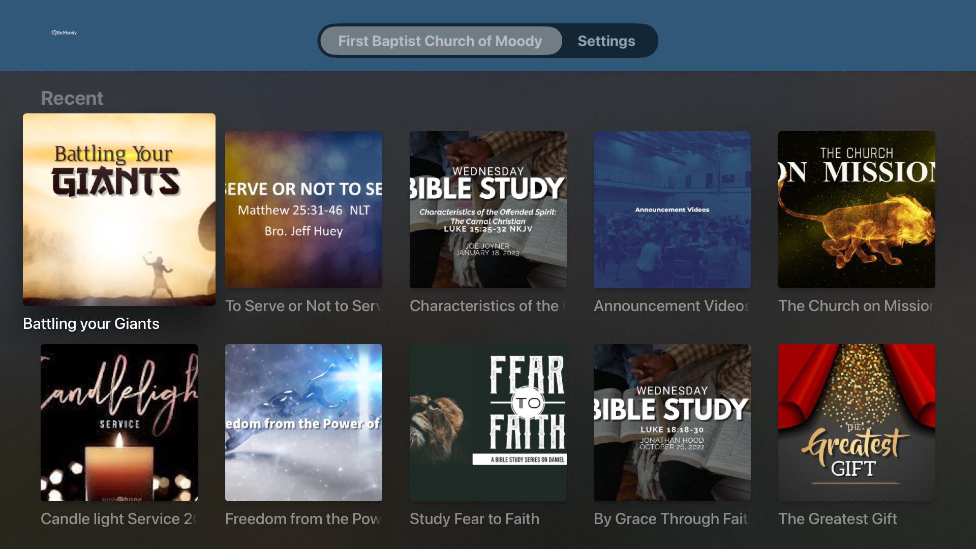The image size is (976, 549).
Task: Click the Announcement Videos caption
Action: pyautogui.click(x=671, y=306)
